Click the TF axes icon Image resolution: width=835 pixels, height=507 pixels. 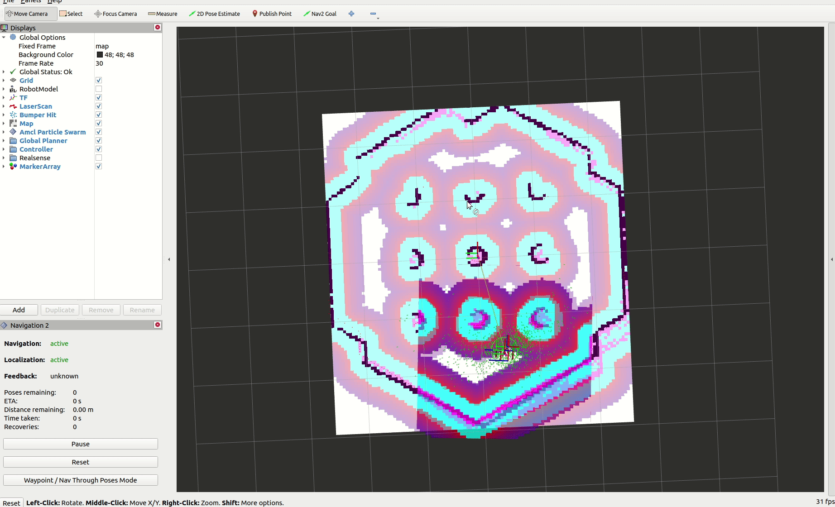13,97
